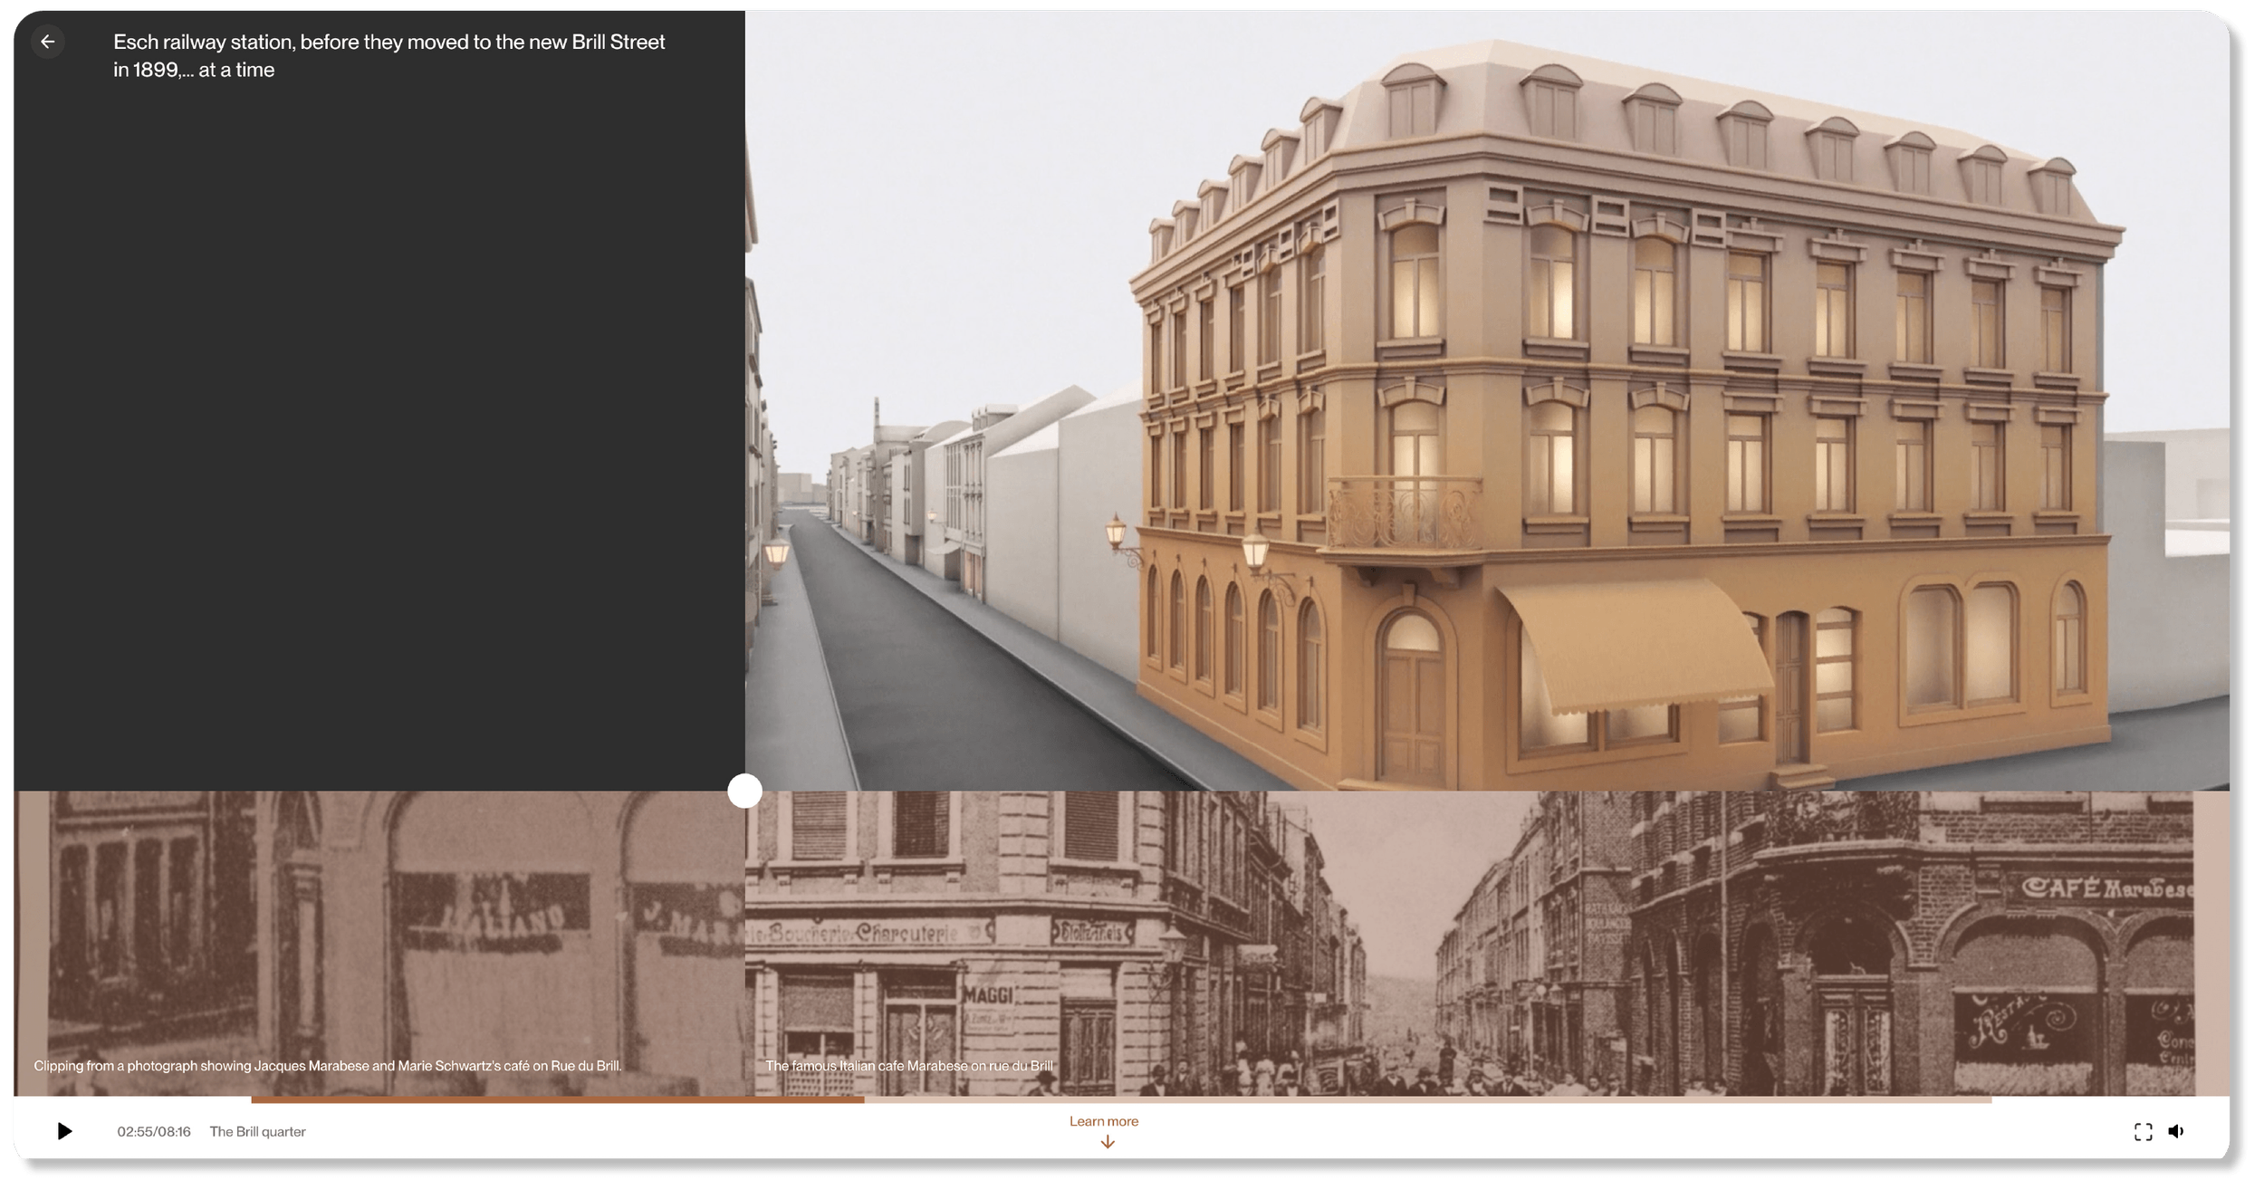Click the 'famous Italian cafe Marabese' caption
The image size is (2264, 1190).
coord(908,1066)
